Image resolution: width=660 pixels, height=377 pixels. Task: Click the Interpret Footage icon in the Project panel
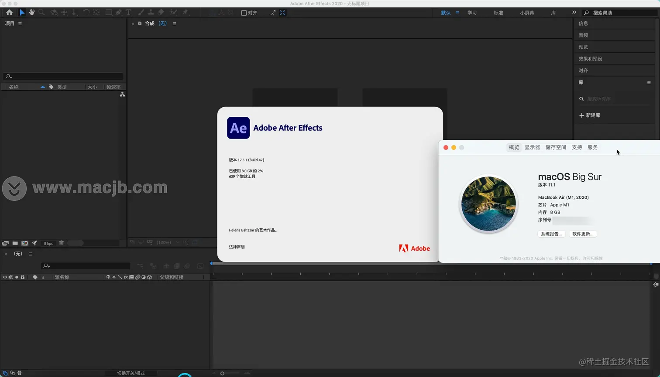tap(5, 243)
